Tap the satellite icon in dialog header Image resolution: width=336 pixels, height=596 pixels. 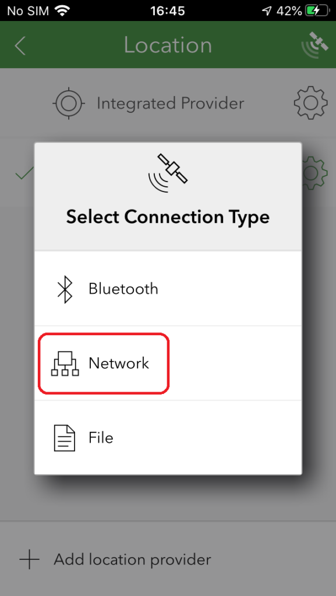coord(168,173)
